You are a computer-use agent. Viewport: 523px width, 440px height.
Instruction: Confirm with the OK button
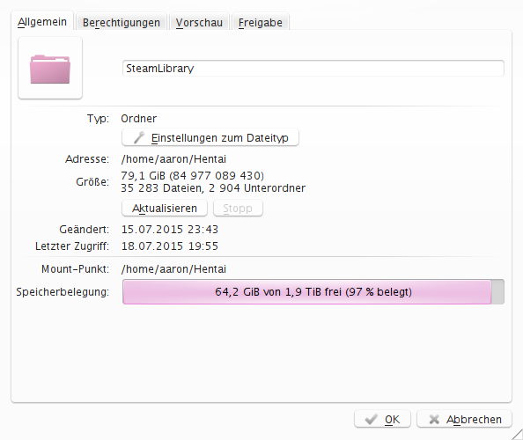click(x=382, y=419)
